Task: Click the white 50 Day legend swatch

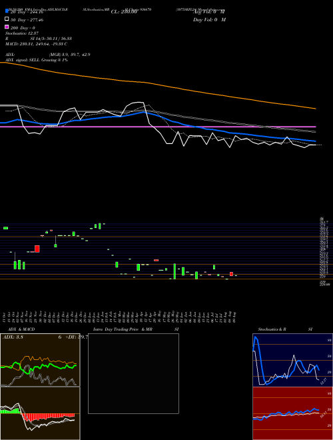Action: pyautogui.click(x=7, y=19)
